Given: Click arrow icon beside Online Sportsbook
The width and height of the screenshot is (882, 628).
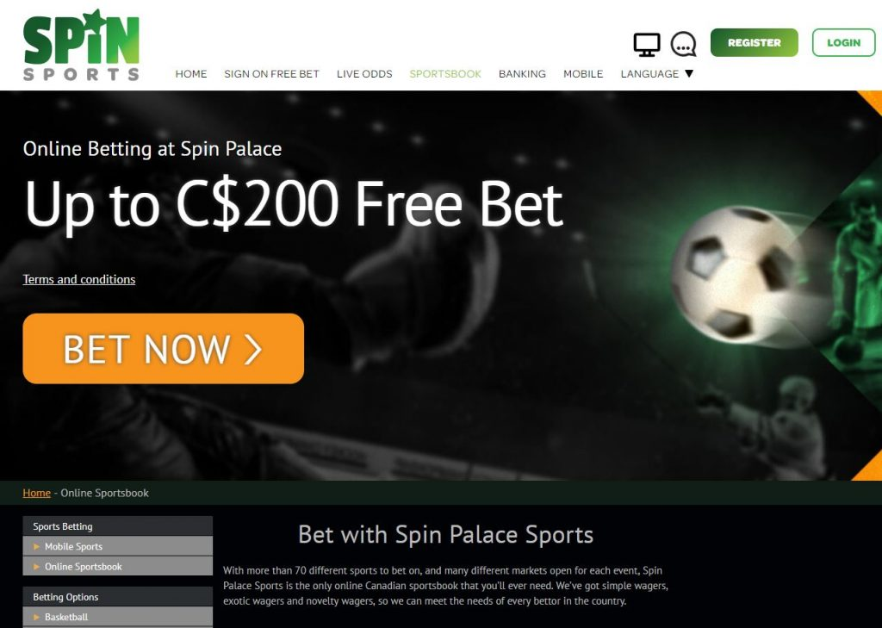Looking at the screenshot, I should point(36,567).
